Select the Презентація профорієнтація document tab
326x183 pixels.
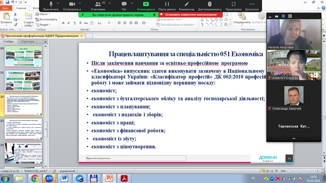(42, 36)
